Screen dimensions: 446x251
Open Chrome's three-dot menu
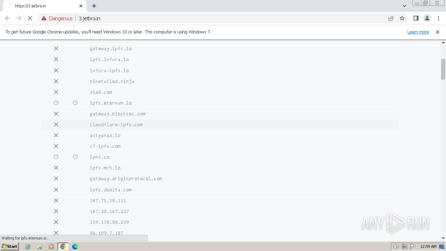(438, 18)
